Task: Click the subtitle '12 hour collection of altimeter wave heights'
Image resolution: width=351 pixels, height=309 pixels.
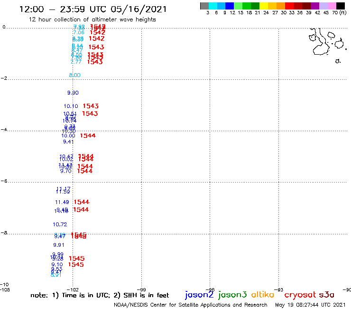Action: pos(92,19)
